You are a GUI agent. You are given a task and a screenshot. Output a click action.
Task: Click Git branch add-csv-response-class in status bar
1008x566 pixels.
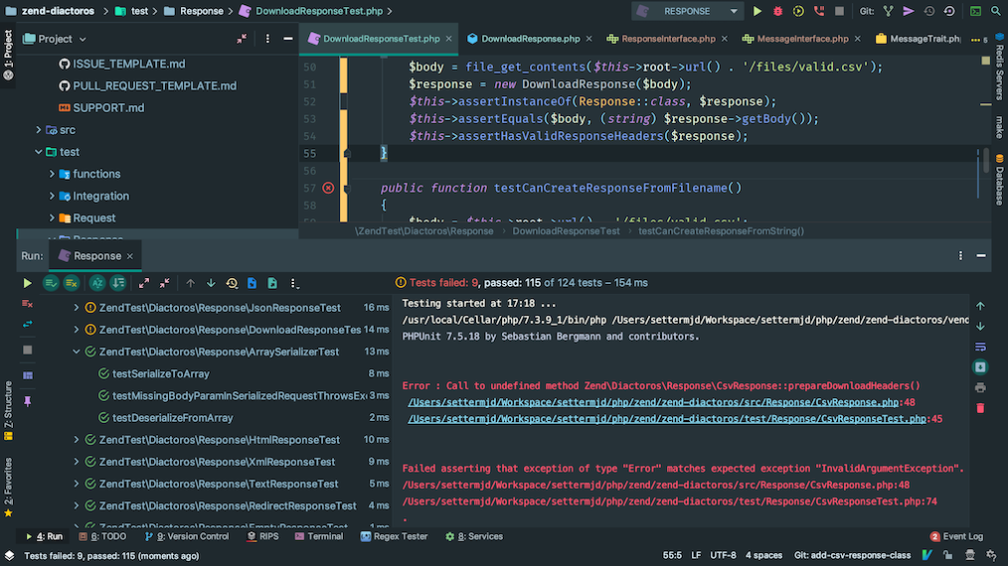pyautogui.click(x=853, y=555)
